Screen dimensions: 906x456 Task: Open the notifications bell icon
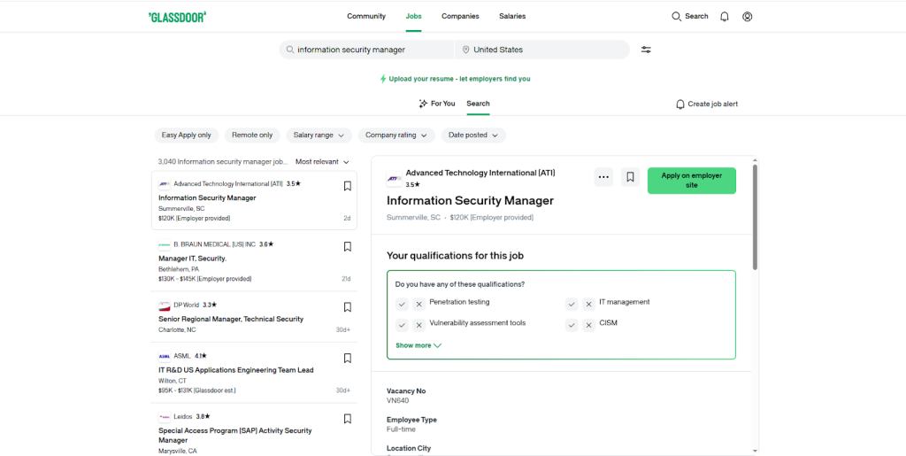click(724, 17)
